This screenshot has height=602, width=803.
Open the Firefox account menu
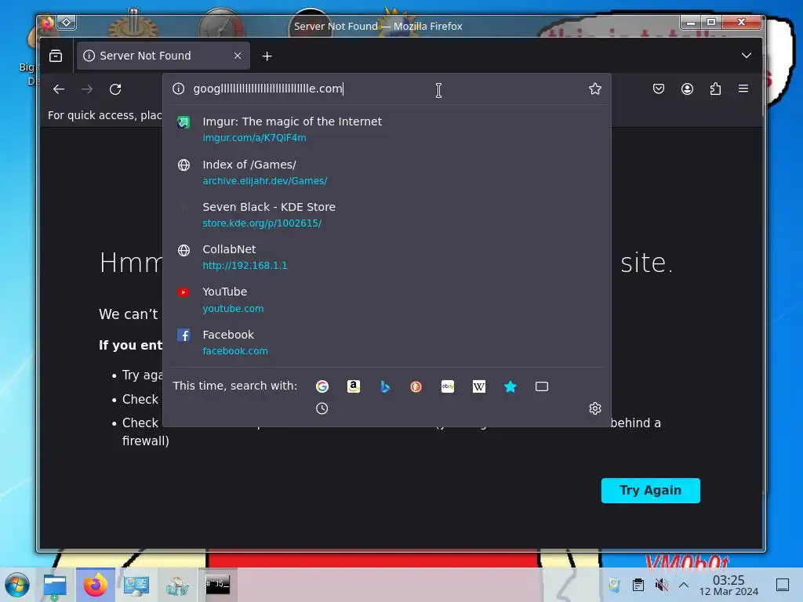(687, 89)
